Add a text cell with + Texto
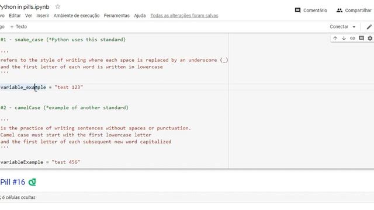 (x=19, y=27)
